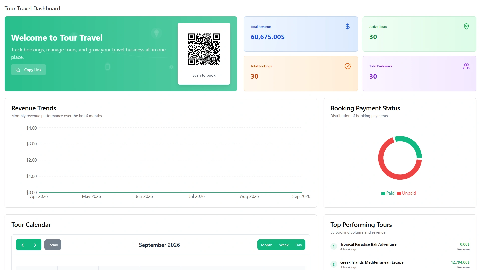Click the 60,675.00$ revenue figure
481x270 pixels.
(268, 37)
